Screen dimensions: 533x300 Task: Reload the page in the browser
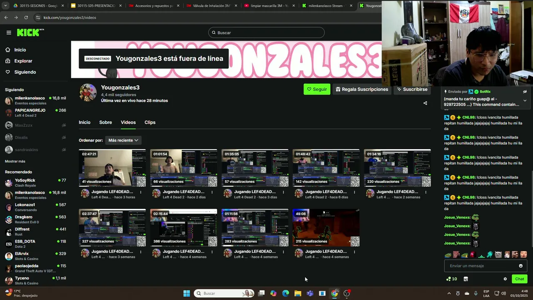[x=26, y=17]
